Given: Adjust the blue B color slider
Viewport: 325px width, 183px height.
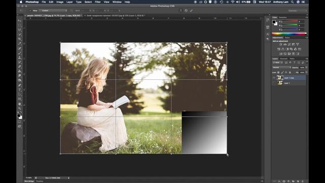Looking at the screenshot, I should tap(289, 29).
